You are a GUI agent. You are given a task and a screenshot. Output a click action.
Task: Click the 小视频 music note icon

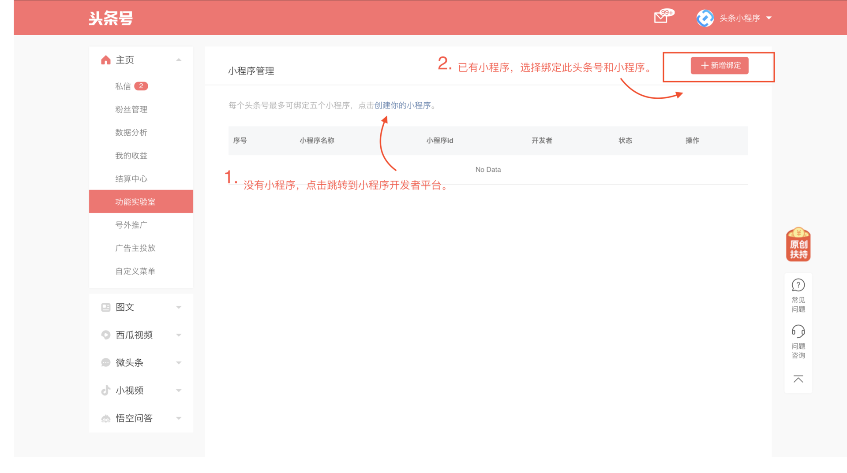(x=105, y=391)
